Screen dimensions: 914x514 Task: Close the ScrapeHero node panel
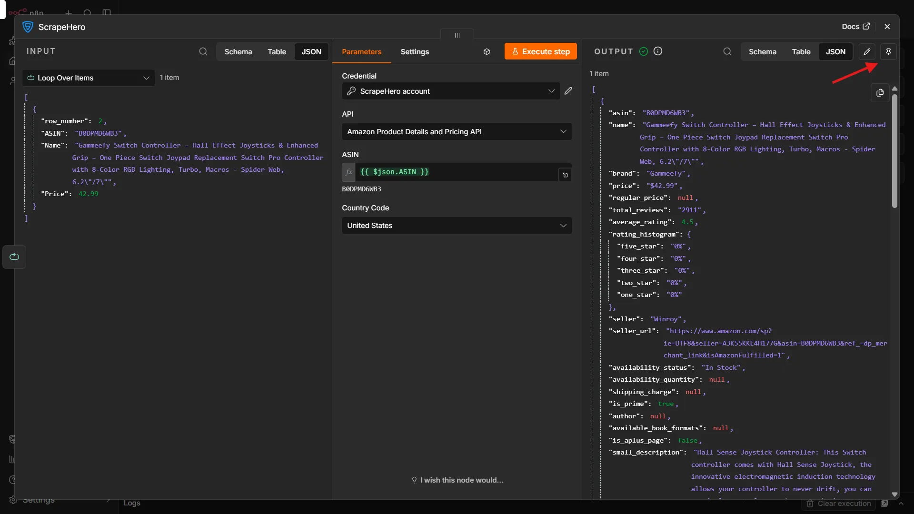coord(887,27)
